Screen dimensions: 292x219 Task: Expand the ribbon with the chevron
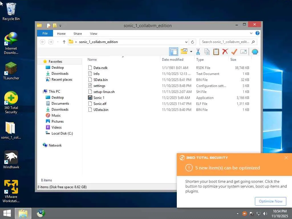251,33
